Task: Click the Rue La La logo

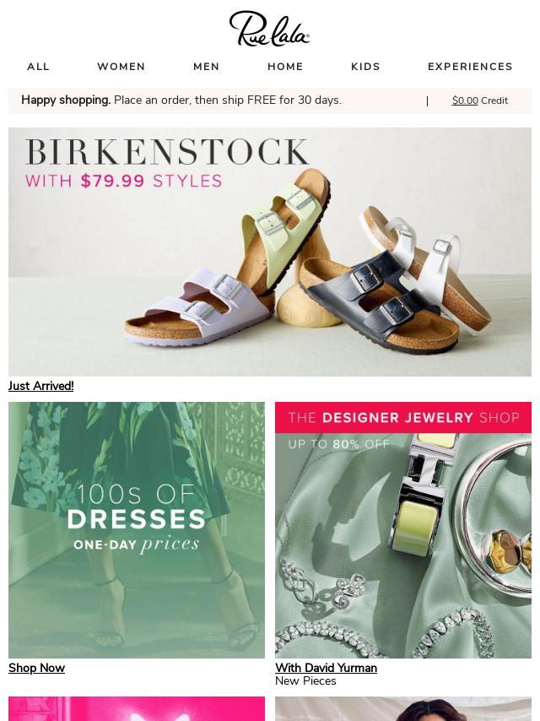Action: click(269, 29)
